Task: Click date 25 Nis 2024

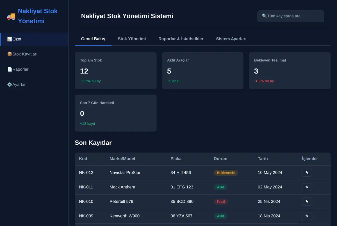Action: tap(269, 202)
